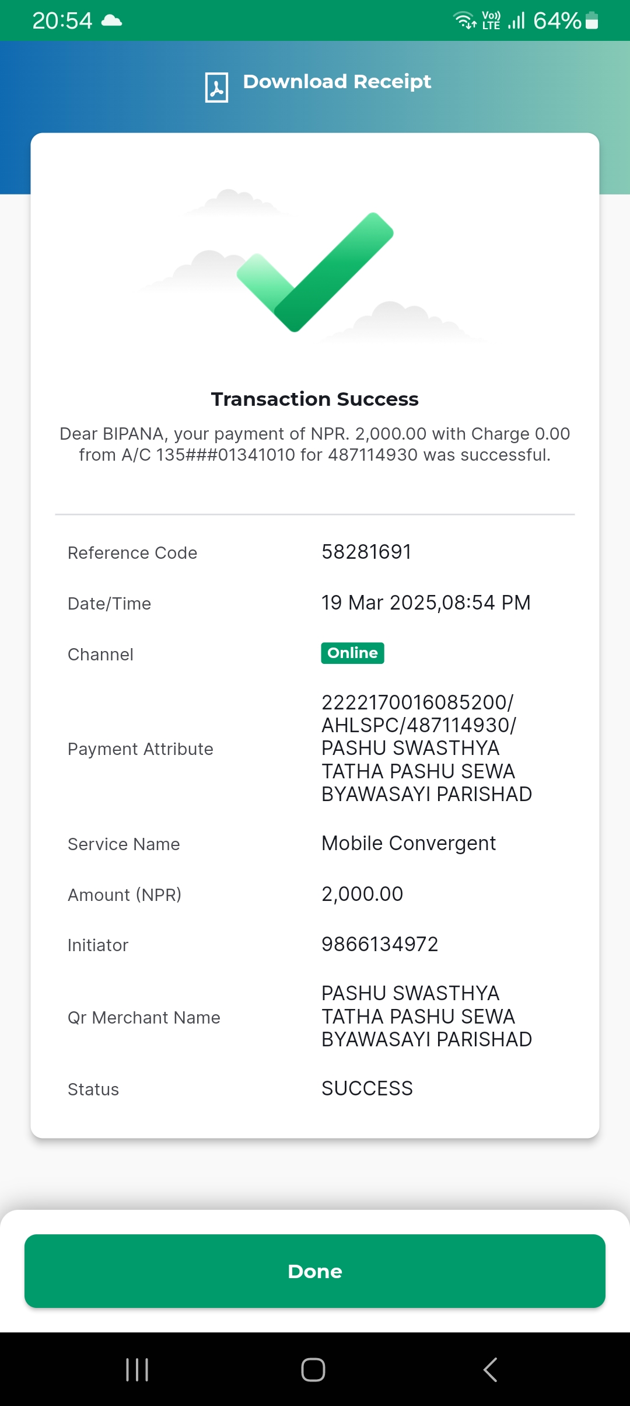Tap the Transaction Success heading
Screen dimensions: 630x1406
[x=315, y=399]
